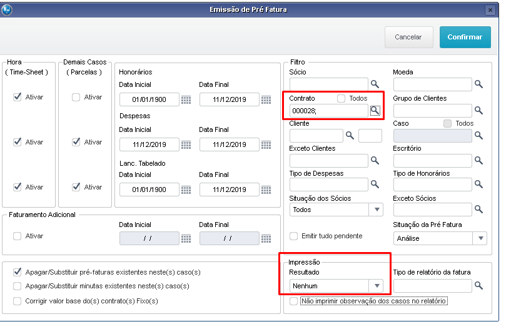Open calendar for Lanc. Tabelado Data Final
The height and width of the screenshot is (329, 506).
click(x=266, y=190)
